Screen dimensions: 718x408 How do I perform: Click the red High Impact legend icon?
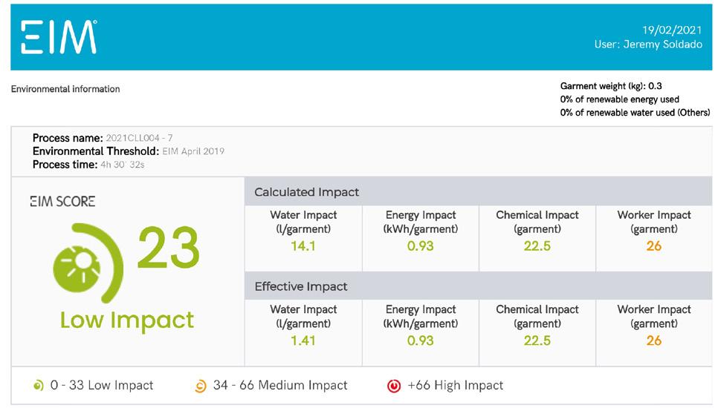point(394,386)
